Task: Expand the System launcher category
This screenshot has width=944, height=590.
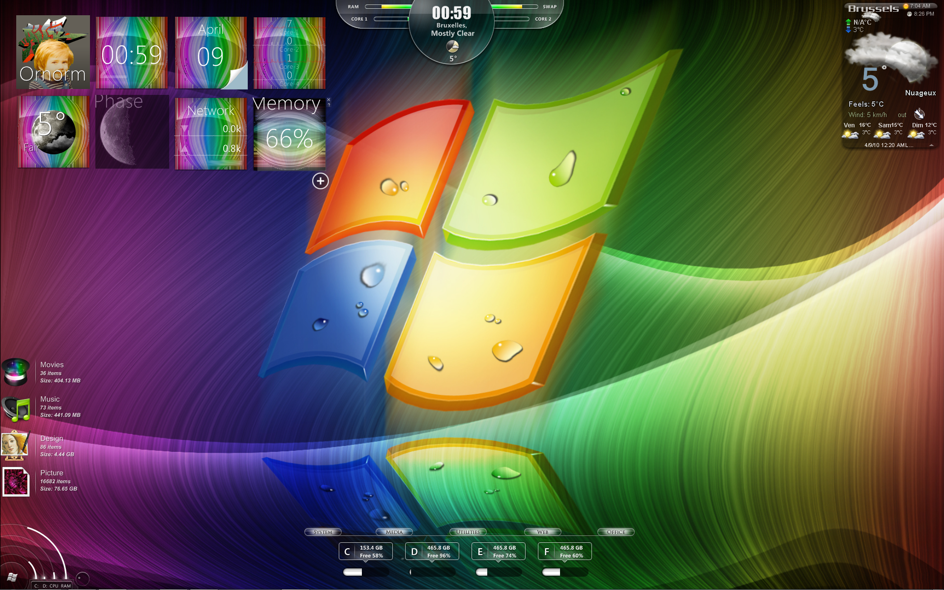Action: [323, 532]
